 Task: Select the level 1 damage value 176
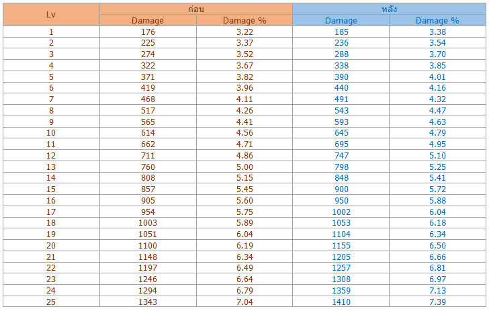pos(148,32)
